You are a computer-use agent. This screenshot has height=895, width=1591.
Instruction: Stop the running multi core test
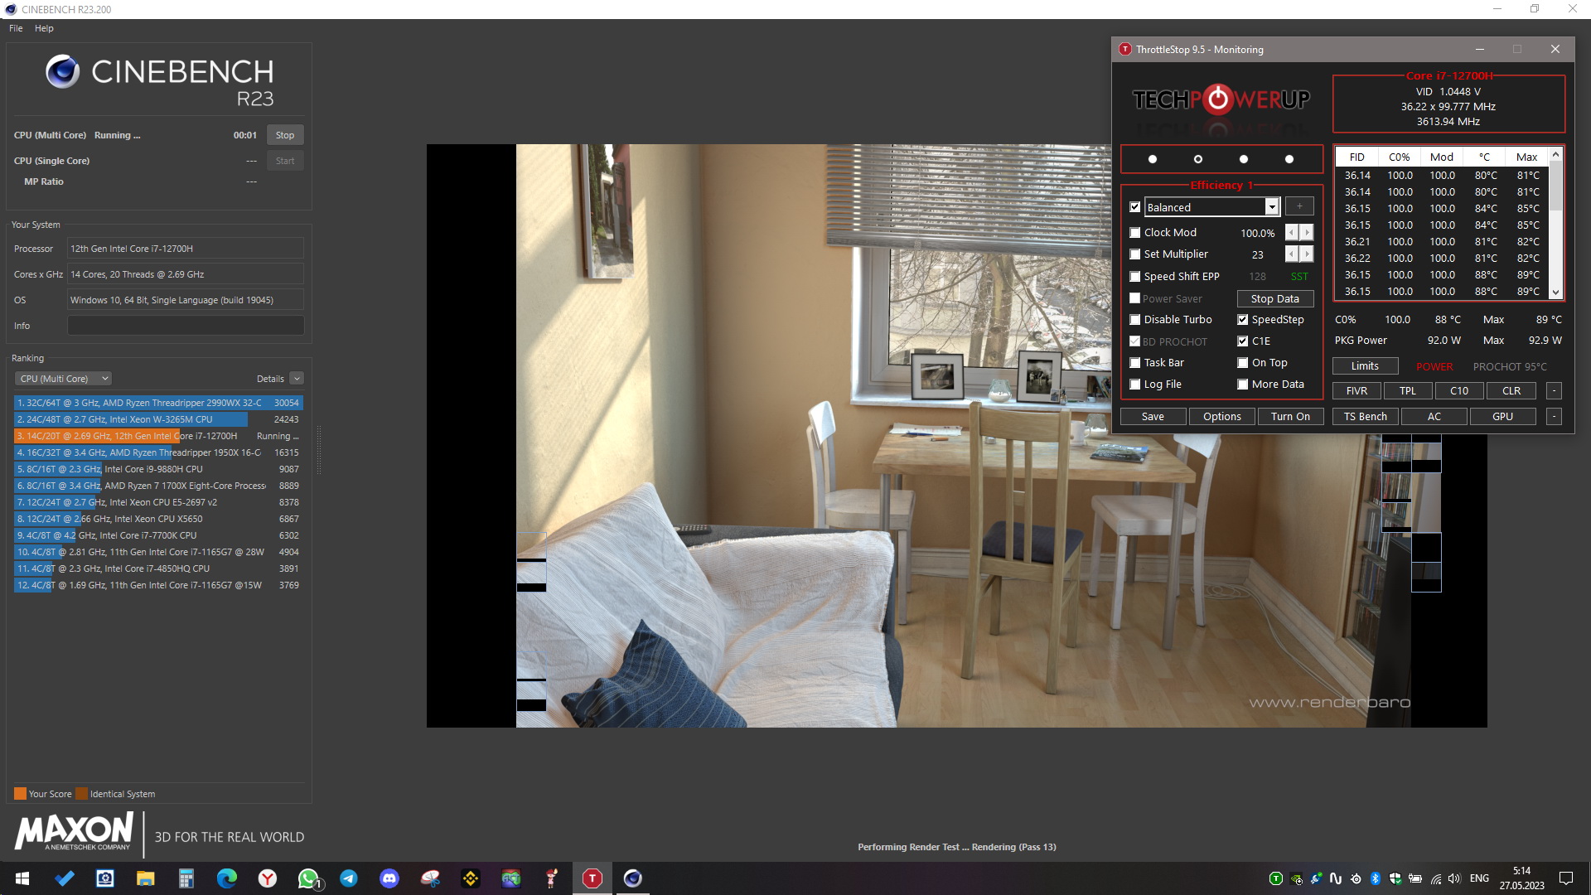pyautogui.click(x=285, y=135)
